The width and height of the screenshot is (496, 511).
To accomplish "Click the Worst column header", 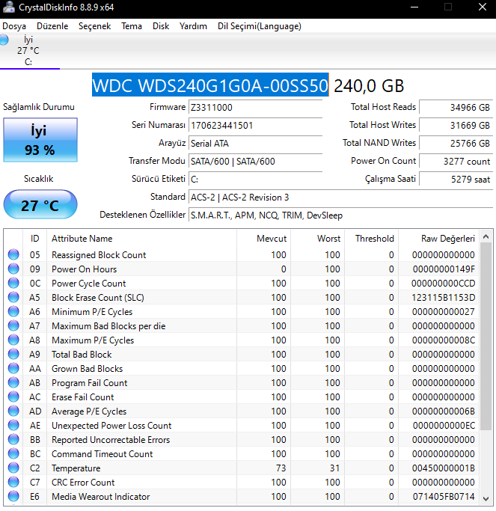I will (x=318, y=239).
